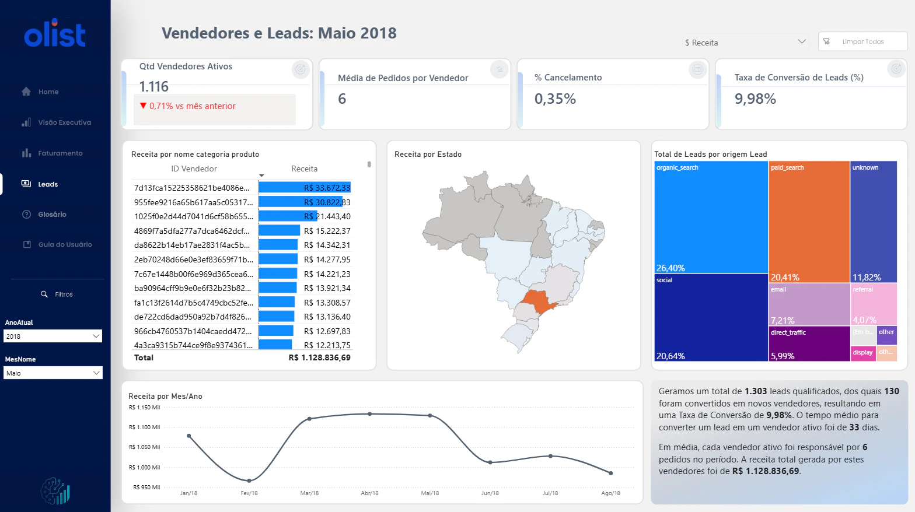Viewport: 915px width, 512px height.
Task: Open the Faturamento page
Action: [x=60, y=153]
